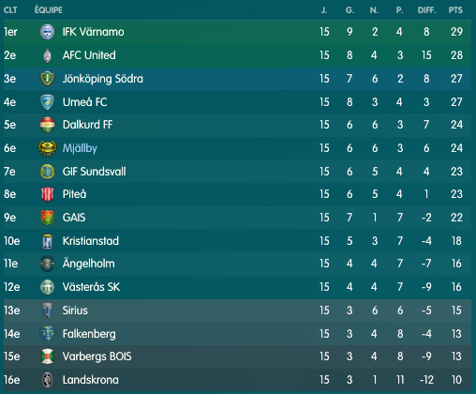This screenshot has height=394, width=476.
Task: Click the CLT ranking column header
Action: [10, 10]
